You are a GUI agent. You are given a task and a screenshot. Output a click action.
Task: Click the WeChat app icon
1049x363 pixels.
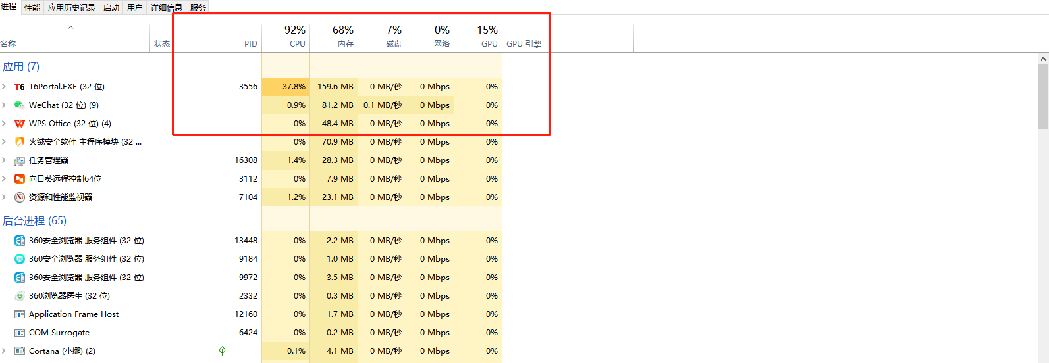[20, 105]
